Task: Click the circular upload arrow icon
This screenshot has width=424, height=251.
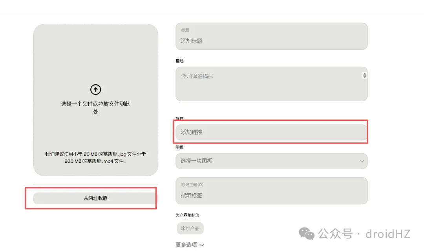Action: tap(95, 89)
